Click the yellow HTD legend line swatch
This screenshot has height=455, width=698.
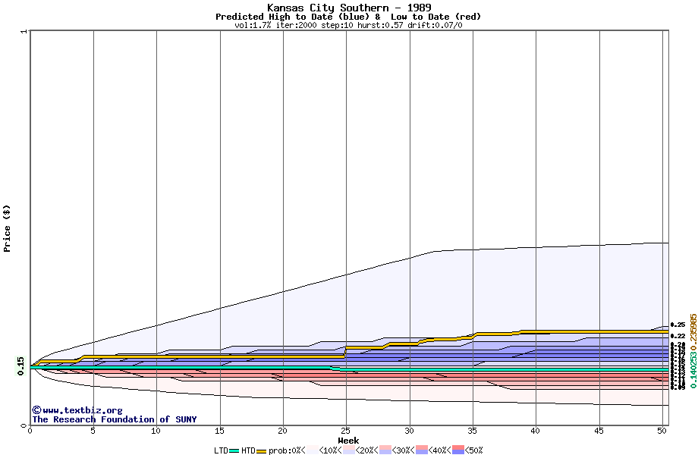click(x=261, y=451)
